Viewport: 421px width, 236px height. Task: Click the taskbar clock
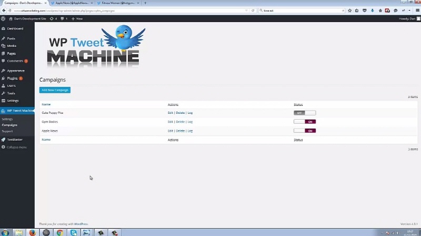click(410, 233)
